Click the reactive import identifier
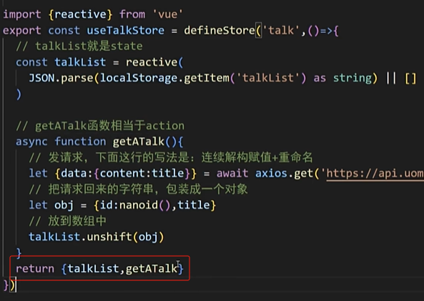This screenshot has width=424, height=301. (80, 14)
